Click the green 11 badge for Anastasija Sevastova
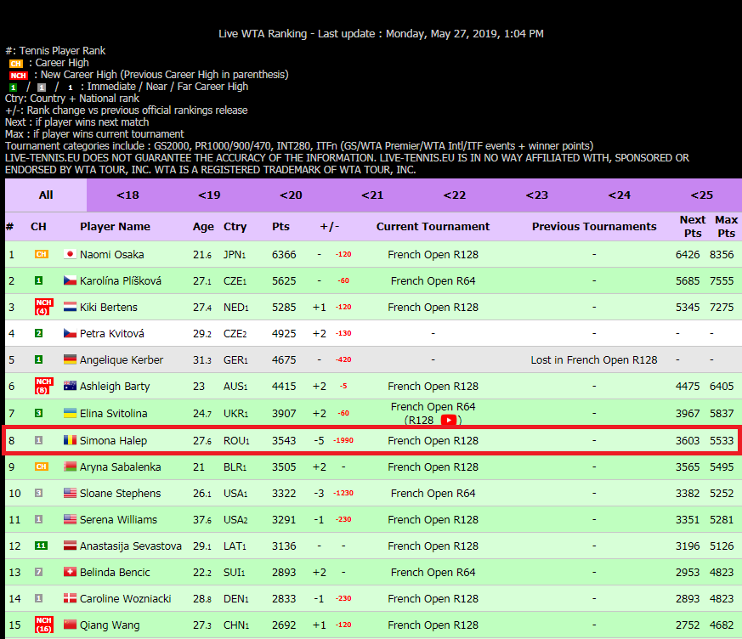 (40, 546)
